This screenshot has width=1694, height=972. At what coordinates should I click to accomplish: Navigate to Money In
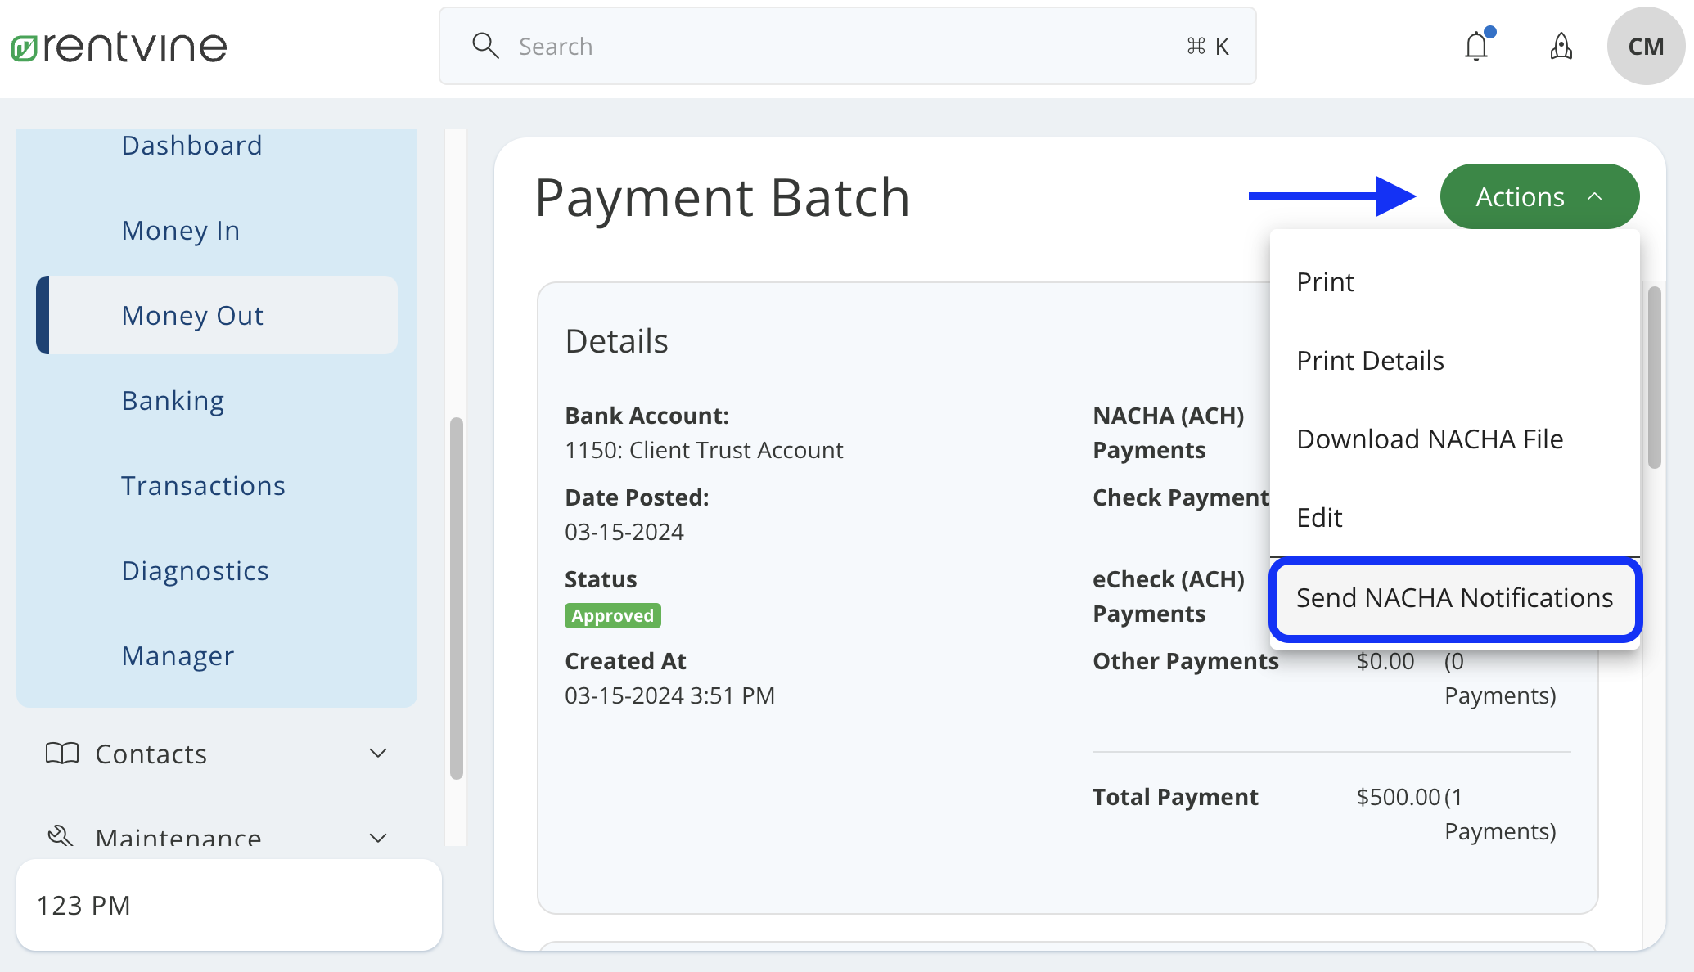coord(180,230)
